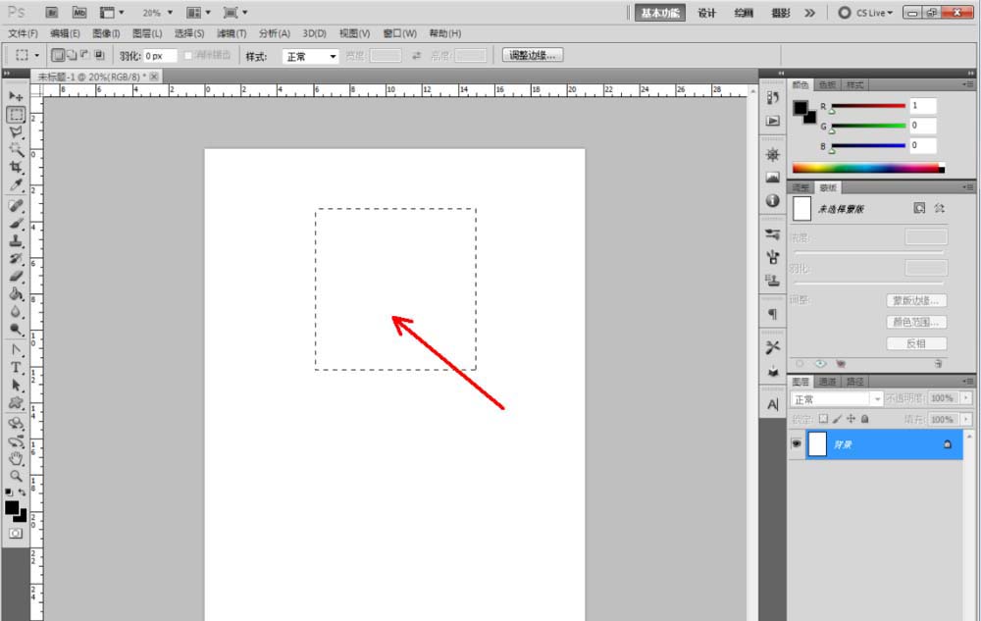
Task: Open the Info panel icon
Action: 773,201
